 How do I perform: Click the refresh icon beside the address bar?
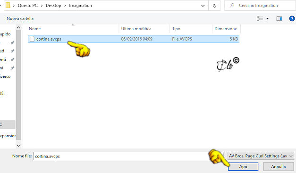(x=214, y=6)
